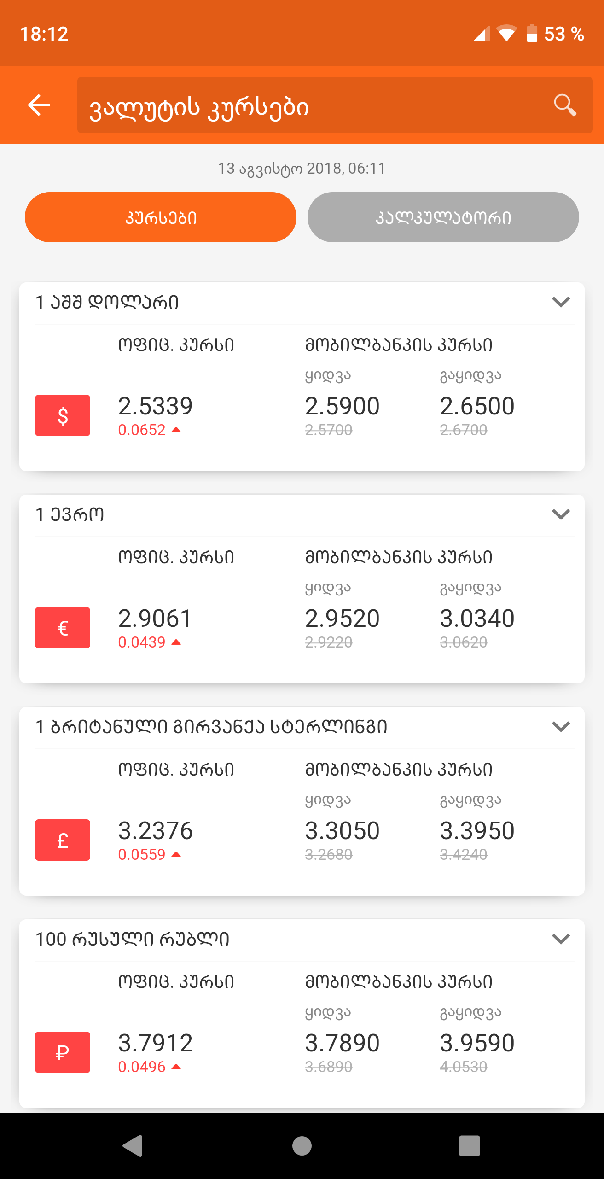
Task: Tap the dollar buy rate 2.5900
Action: [342, 406]
